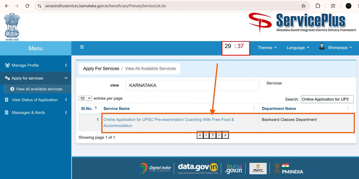Go back using browser back arrow
The height and width of the screenshot is (179, 359).
pos(7,6)
